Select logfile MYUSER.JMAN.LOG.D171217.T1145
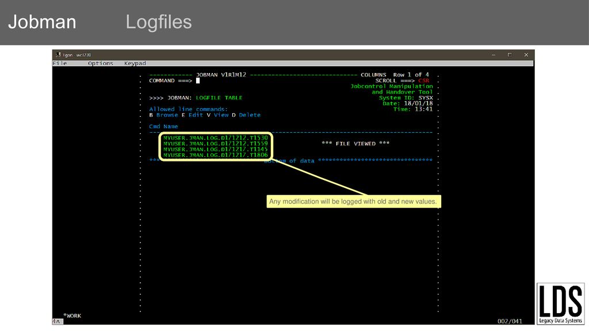589x331 pixels. pyautogui.click(x=215, y=149)
